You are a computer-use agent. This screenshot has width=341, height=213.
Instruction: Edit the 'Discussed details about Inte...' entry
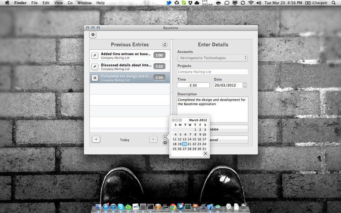coord(95,66)
